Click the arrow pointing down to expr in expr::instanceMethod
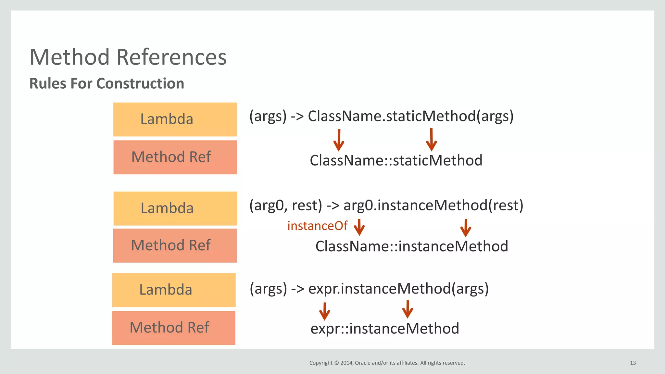The height and width of the screenshot is (374, 665). click(x=324, y=311)
